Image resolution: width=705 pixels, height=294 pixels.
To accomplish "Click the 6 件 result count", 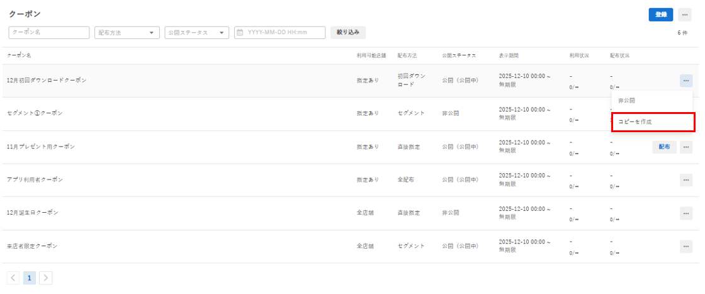I will [682, 33].
